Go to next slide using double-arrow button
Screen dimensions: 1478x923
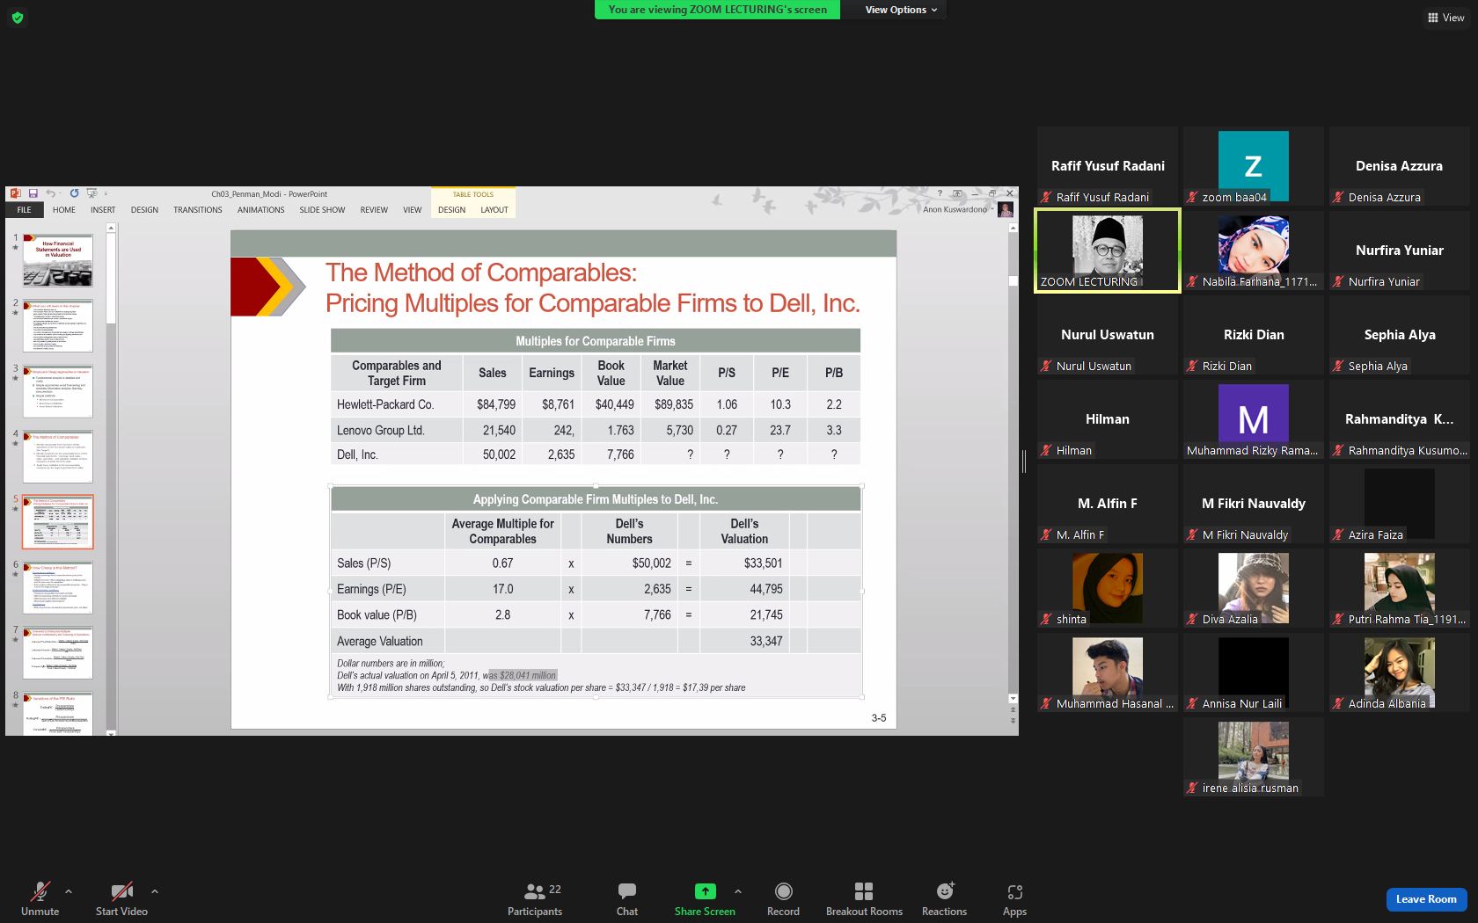[x=1013, y=721]
